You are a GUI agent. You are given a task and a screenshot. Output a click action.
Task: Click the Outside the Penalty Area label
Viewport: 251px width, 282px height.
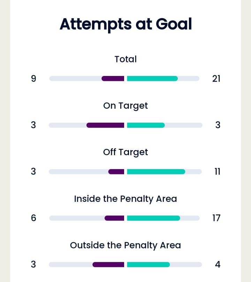125,245
